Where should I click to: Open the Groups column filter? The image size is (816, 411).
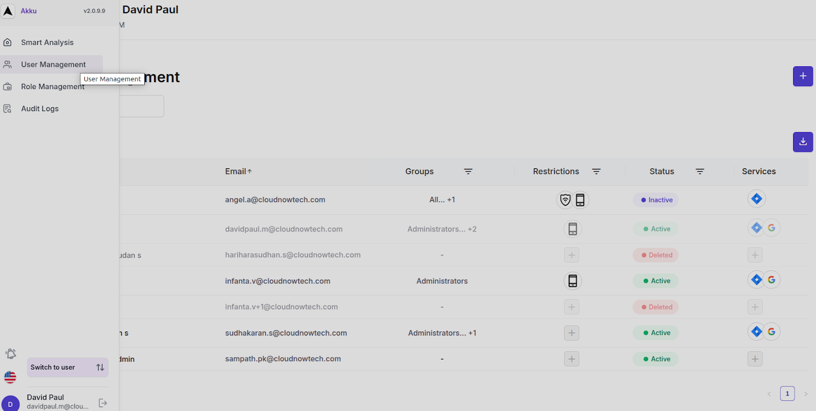pos(468,171)
